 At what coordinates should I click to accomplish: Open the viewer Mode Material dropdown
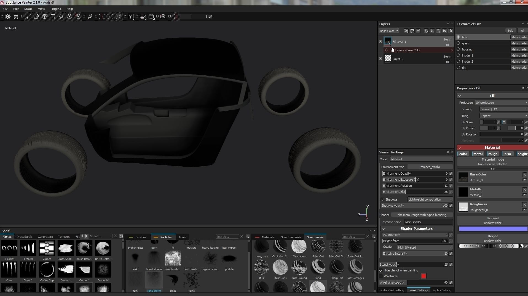point(421,159)
